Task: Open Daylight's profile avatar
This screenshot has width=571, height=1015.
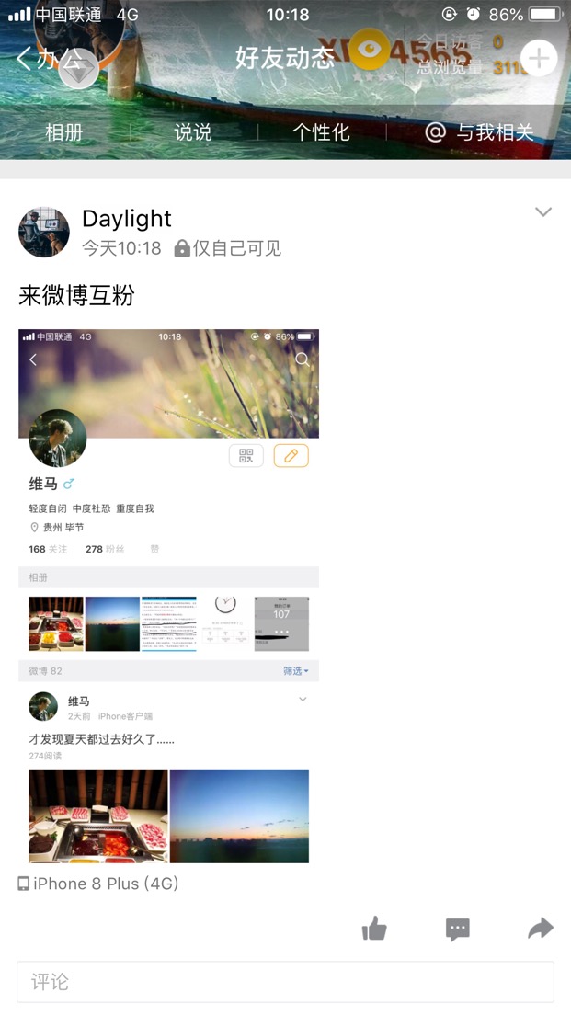Action: [44, 233]
